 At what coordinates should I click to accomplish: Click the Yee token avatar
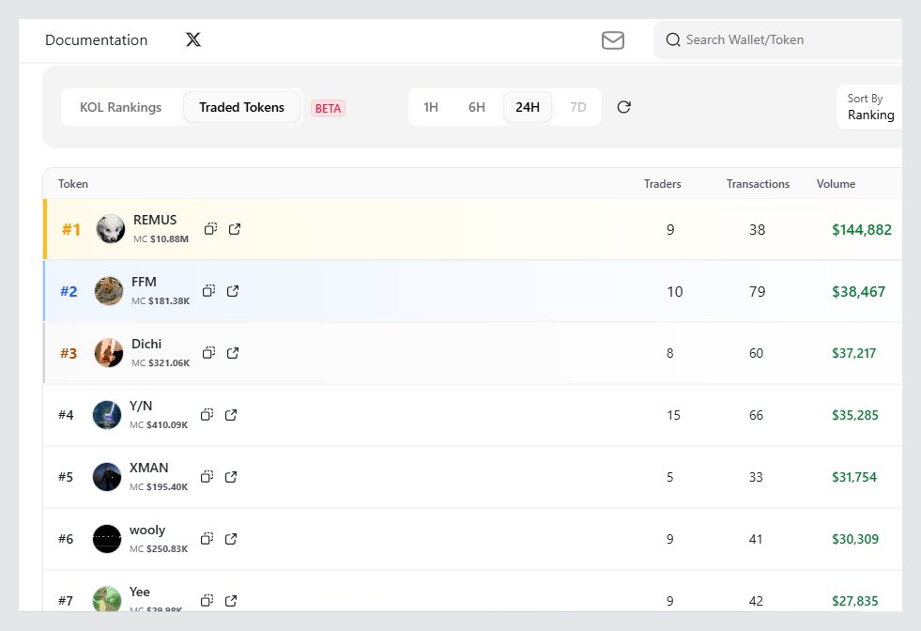[x=107, y=599]
